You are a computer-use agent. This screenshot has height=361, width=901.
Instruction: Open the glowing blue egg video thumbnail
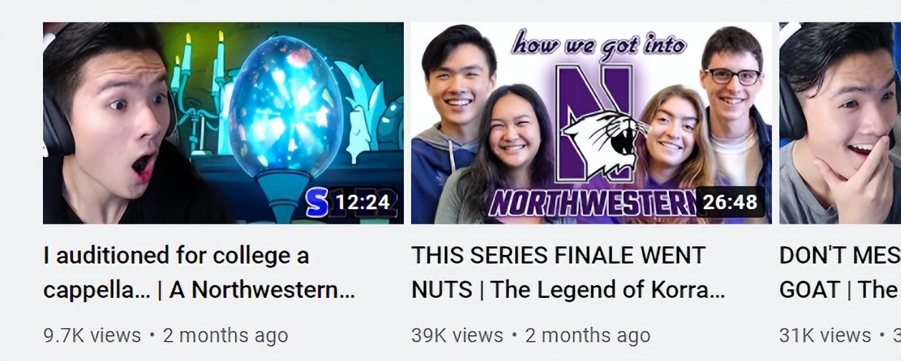(x=223, y=122)
